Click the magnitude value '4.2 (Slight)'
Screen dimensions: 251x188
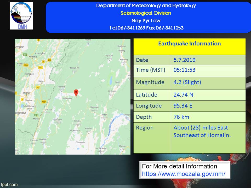pyautogui.click(x=187, y=82)
